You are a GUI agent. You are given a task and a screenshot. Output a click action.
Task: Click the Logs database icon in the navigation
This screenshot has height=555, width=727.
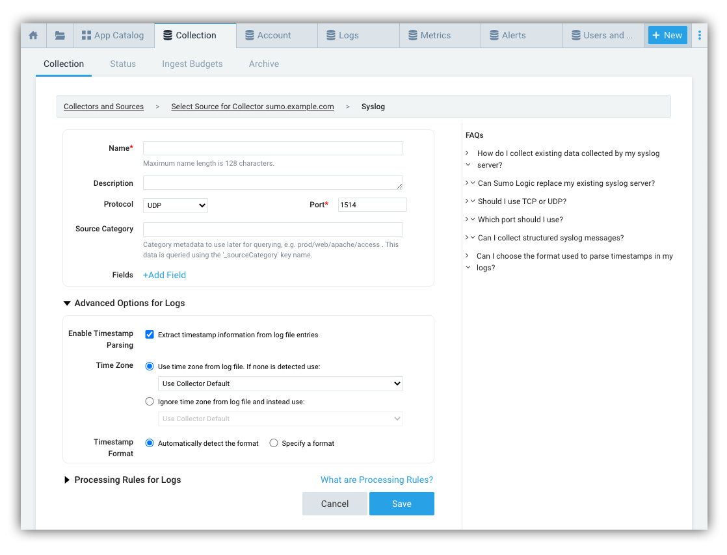330,35
